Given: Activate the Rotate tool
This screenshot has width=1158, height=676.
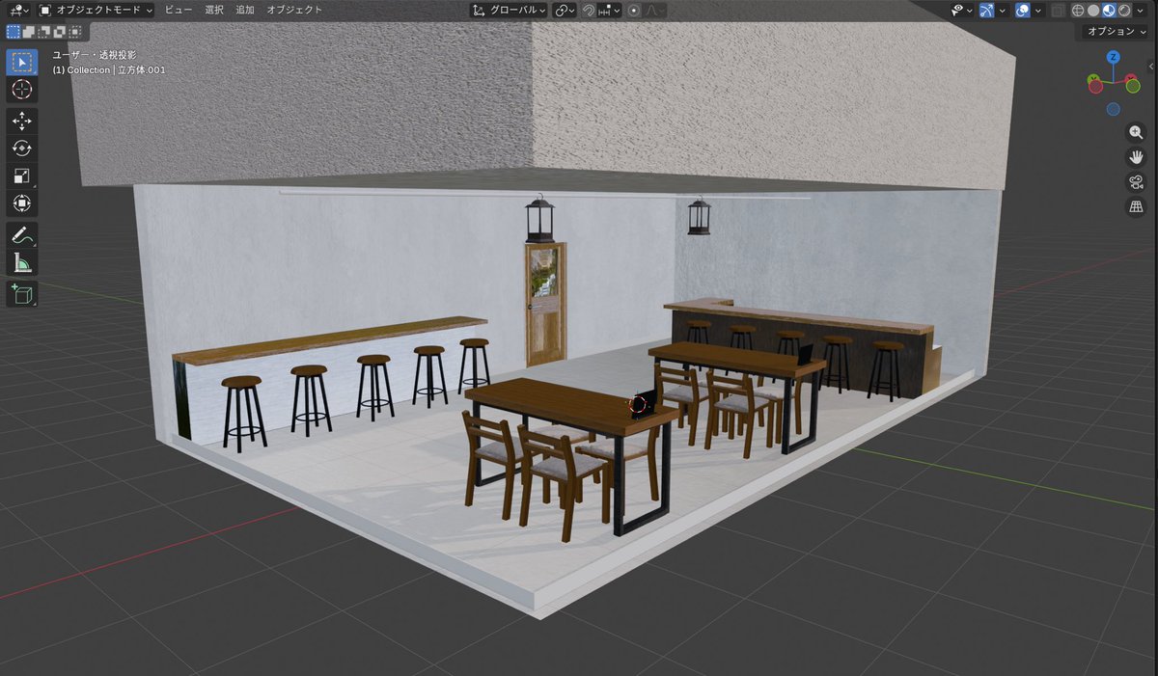Looking at the screenshot, I should 21,149.
